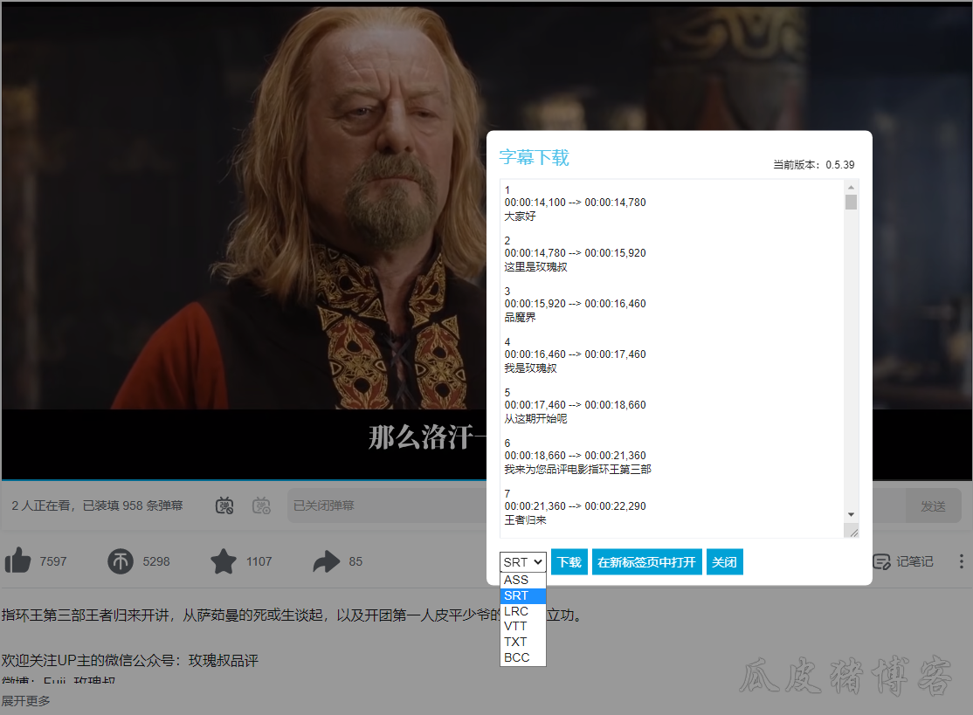
Task: Click subtitle line 王者归来
Action: 525,520
